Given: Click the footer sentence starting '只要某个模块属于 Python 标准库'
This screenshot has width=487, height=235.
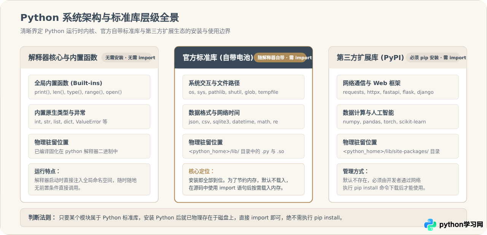Looking at the screenshot, I should pyautogui.click(x=201, y=218).
